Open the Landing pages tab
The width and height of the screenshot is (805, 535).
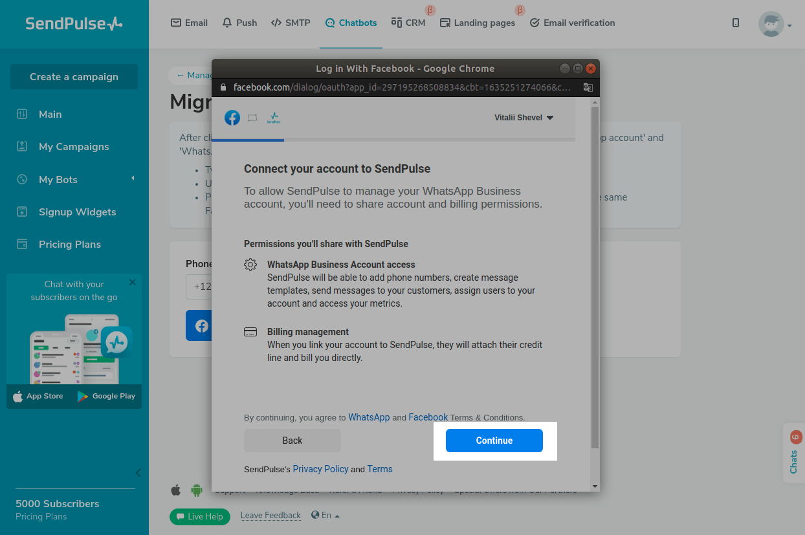(478, 23)
